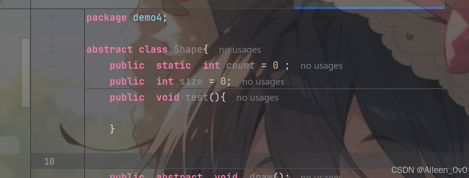Click gutter line number 4

point(51,66)
